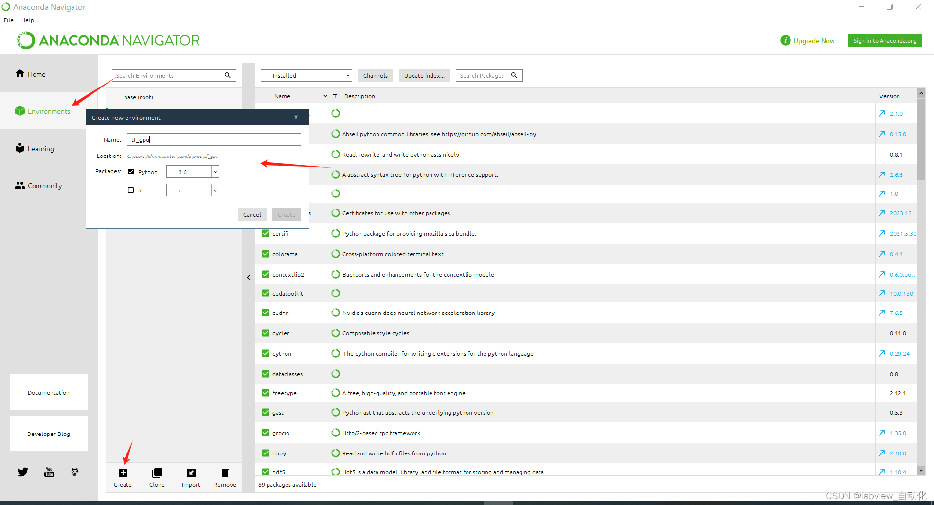Click upgrade arrow for certifi 2021.5.30

point(882,233)
